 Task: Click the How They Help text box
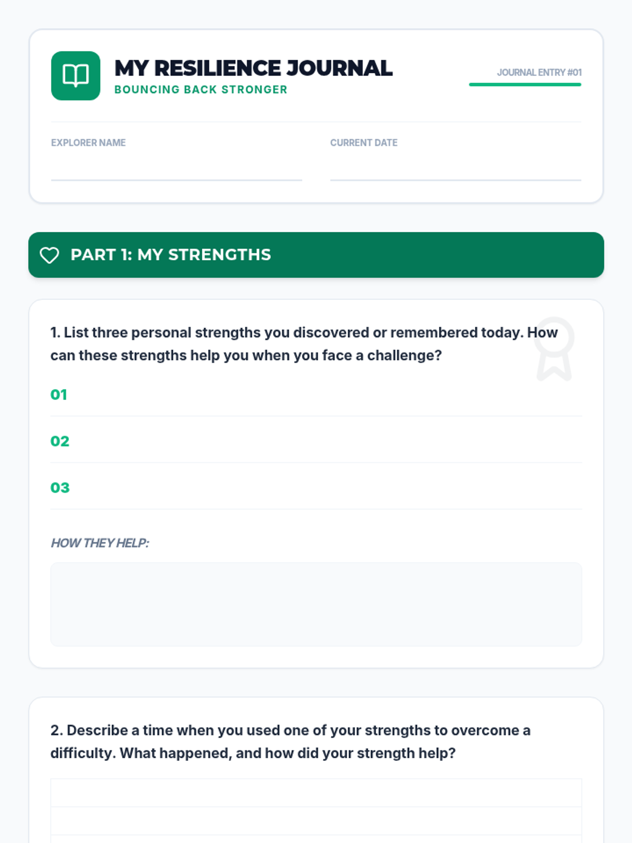click(316, 604)
